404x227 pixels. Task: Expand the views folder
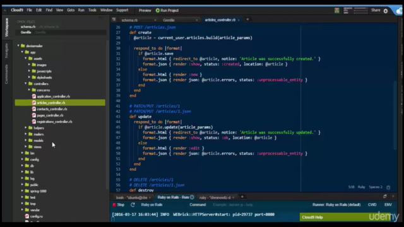26,147
